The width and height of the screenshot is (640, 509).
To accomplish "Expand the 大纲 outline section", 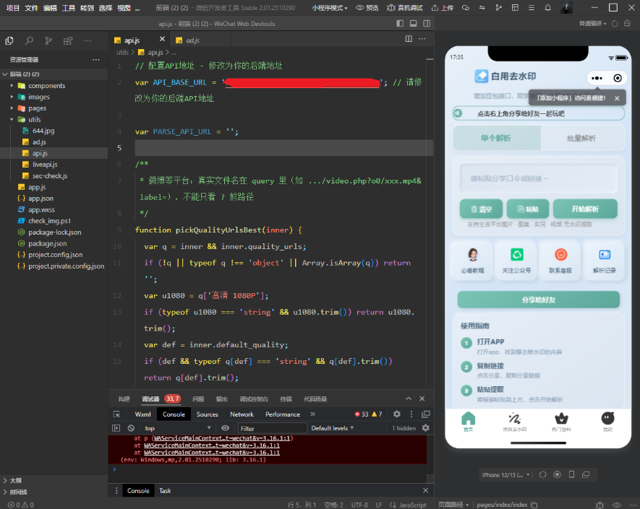I will [5, 480].
